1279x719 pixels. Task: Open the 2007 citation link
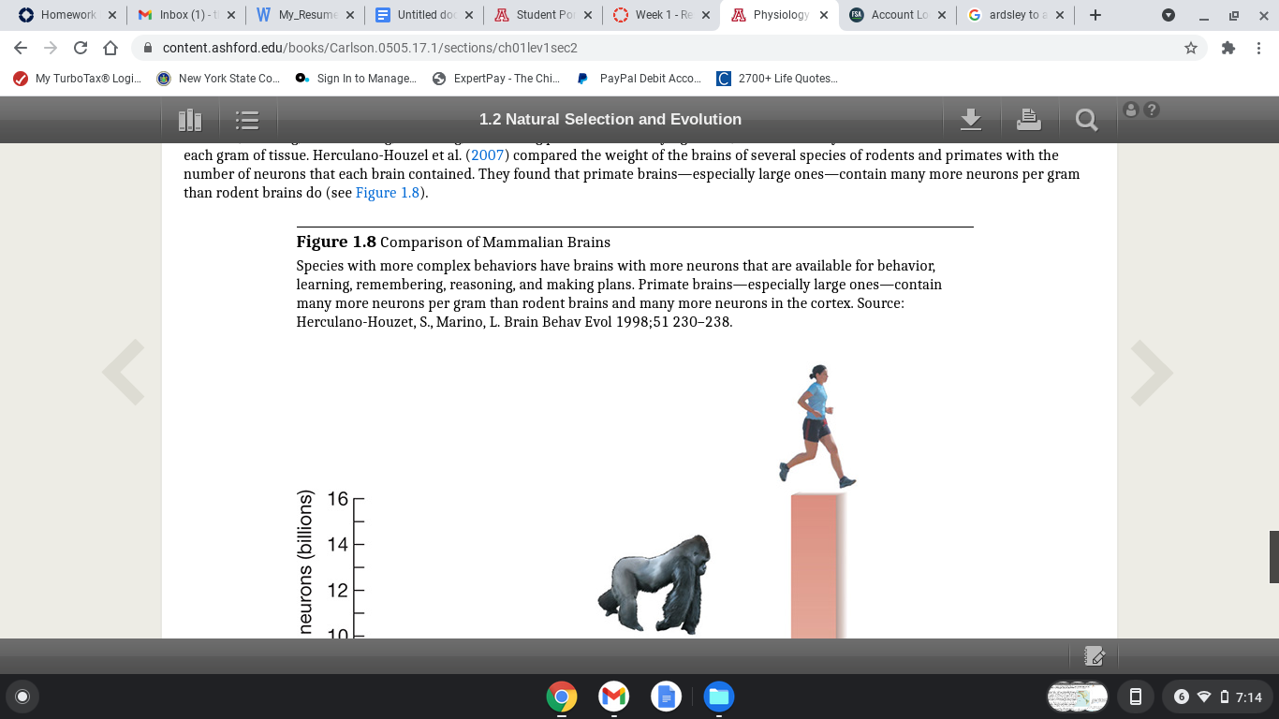(x=487, y=155)
